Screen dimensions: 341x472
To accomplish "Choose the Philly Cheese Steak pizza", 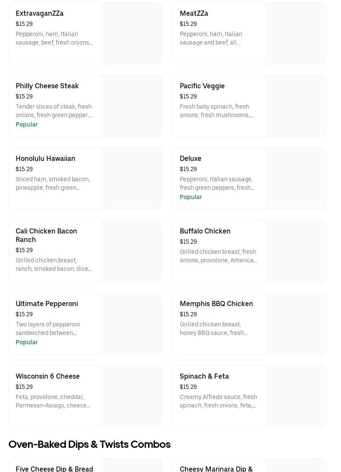I will click(47, 86).
